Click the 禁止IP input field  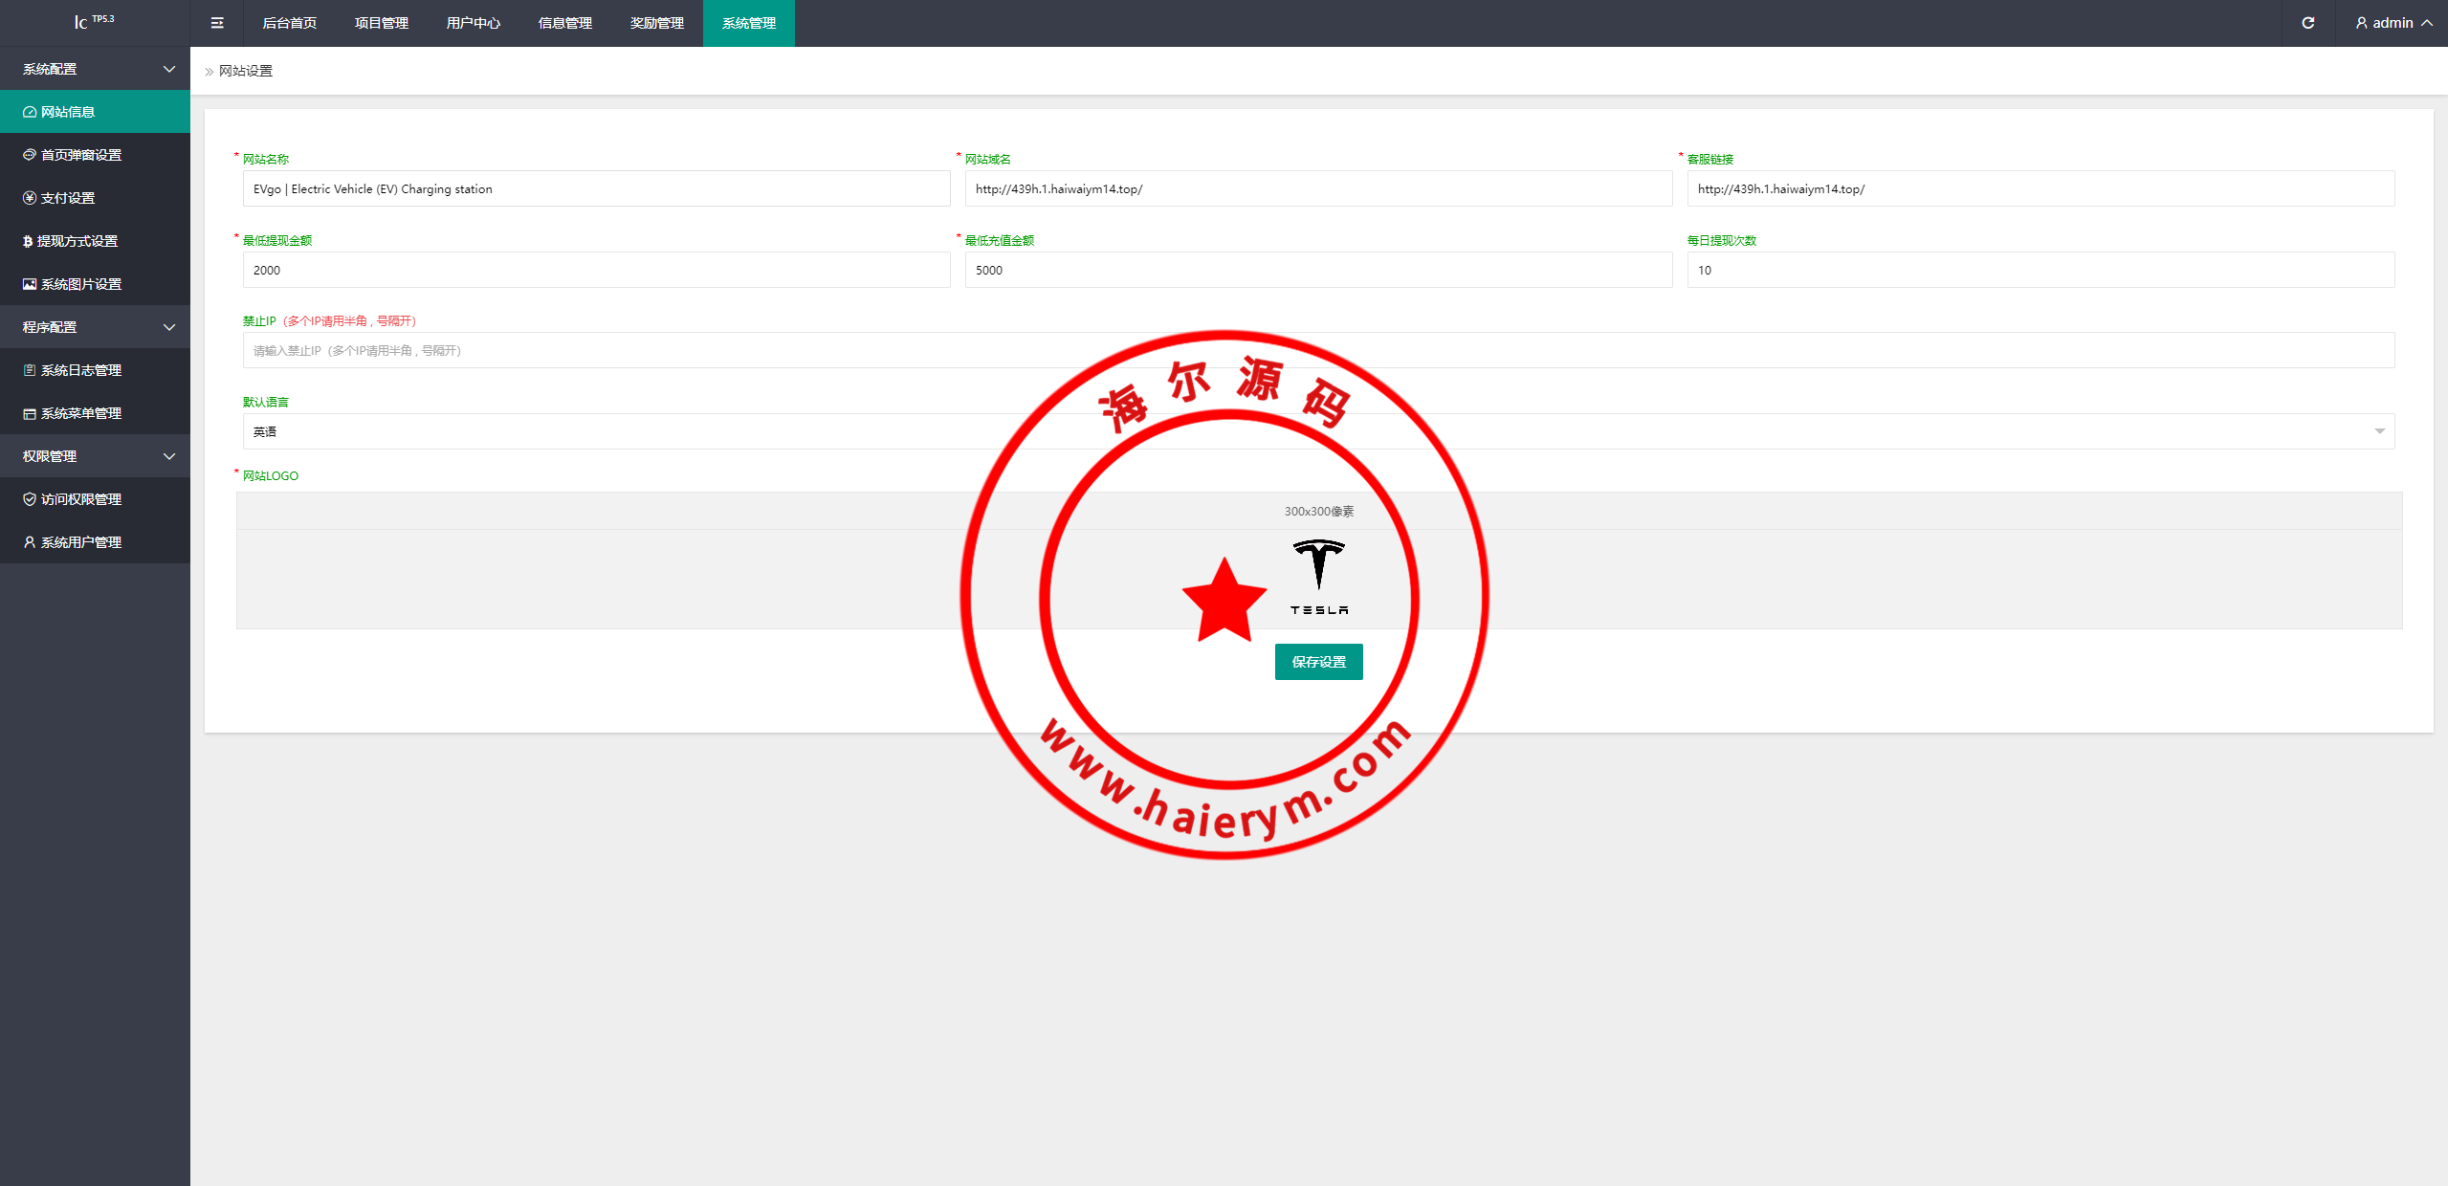tap(1318, 350)
